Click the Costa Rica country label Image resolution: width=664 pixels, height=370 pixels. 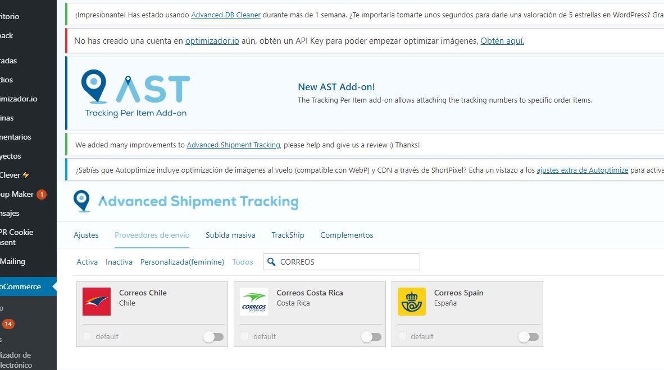click(x=293, y=303)
